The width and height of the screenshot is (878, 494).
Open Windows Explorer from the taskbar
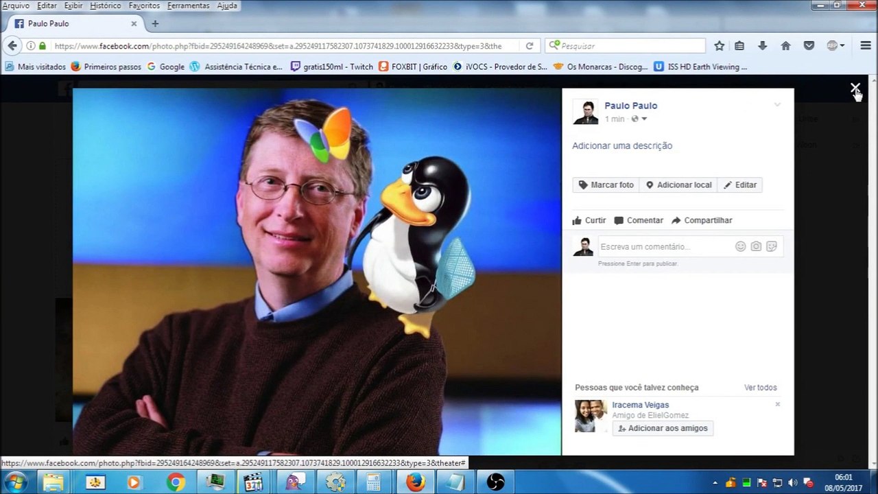click(x=54, y=482)
